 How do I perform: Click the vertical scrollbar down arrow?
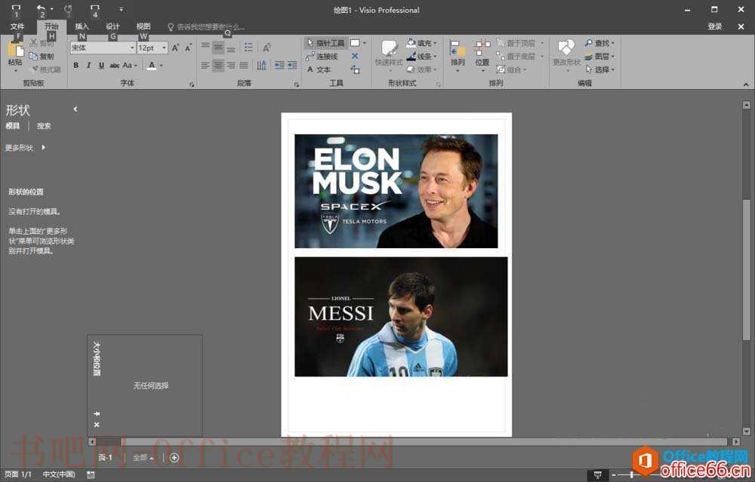[x=747, y=431]
